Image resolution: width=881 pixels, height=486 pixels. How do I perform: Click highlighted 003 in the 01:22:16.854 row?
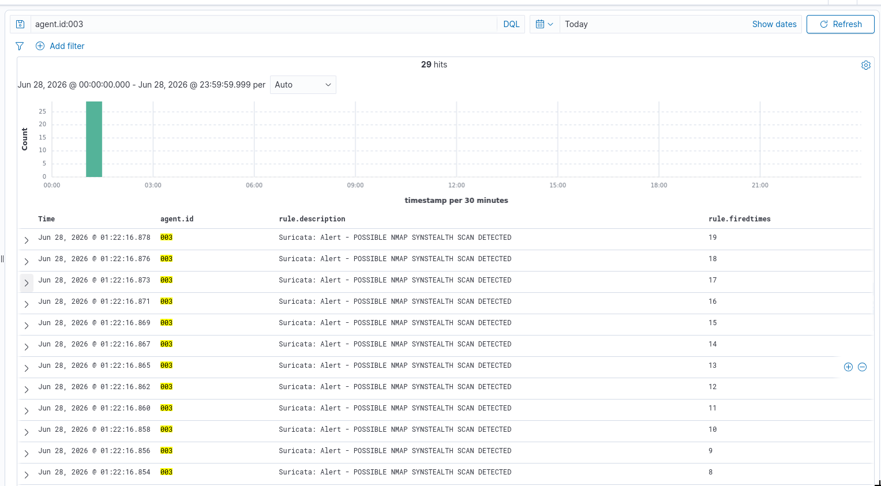(167, 472)
